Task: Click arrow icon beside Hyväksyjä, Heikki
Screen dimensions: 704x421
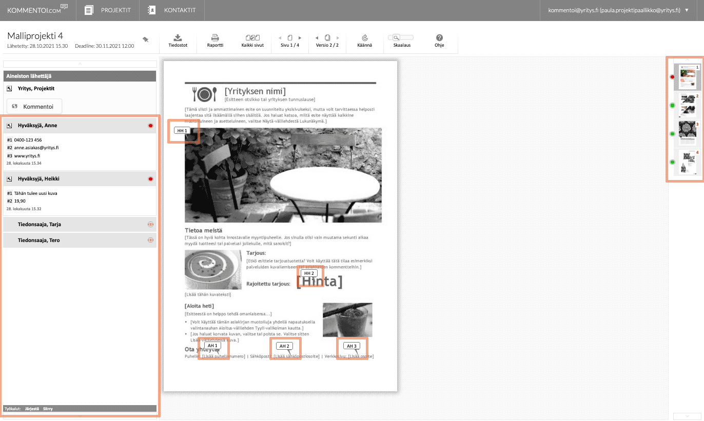Action: tap(9, 179)
